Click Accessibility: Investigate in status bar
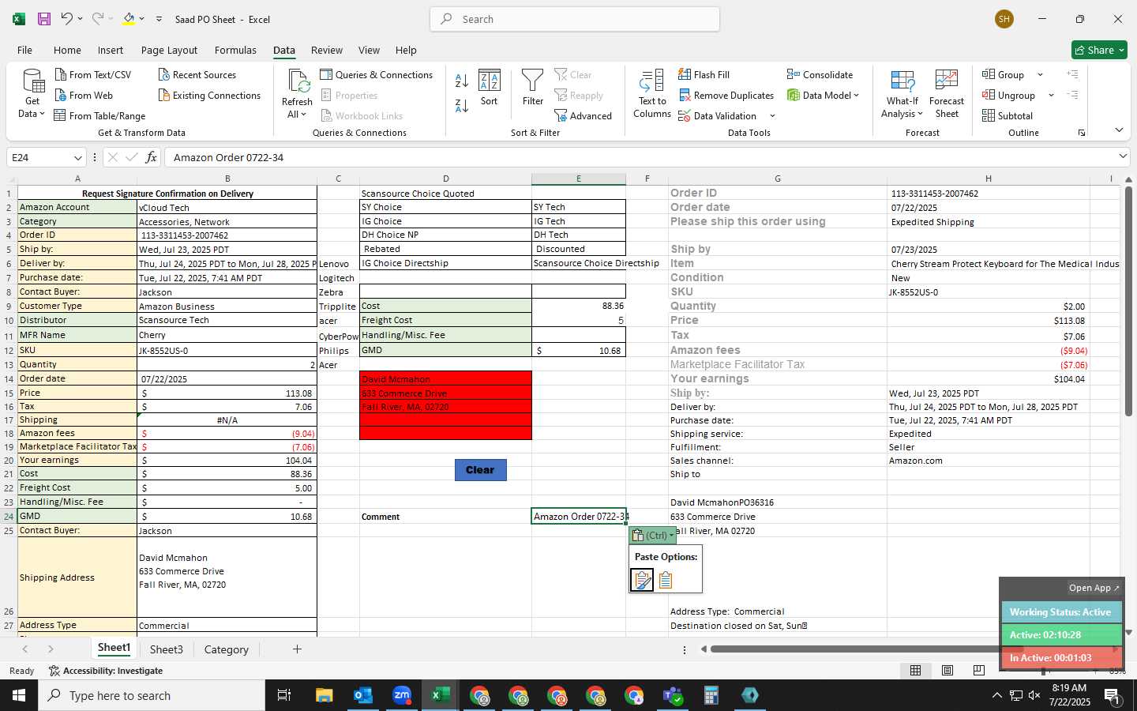Image resolution: width=1137 pixels, height=711 pixels. click(x=106, y=671)
